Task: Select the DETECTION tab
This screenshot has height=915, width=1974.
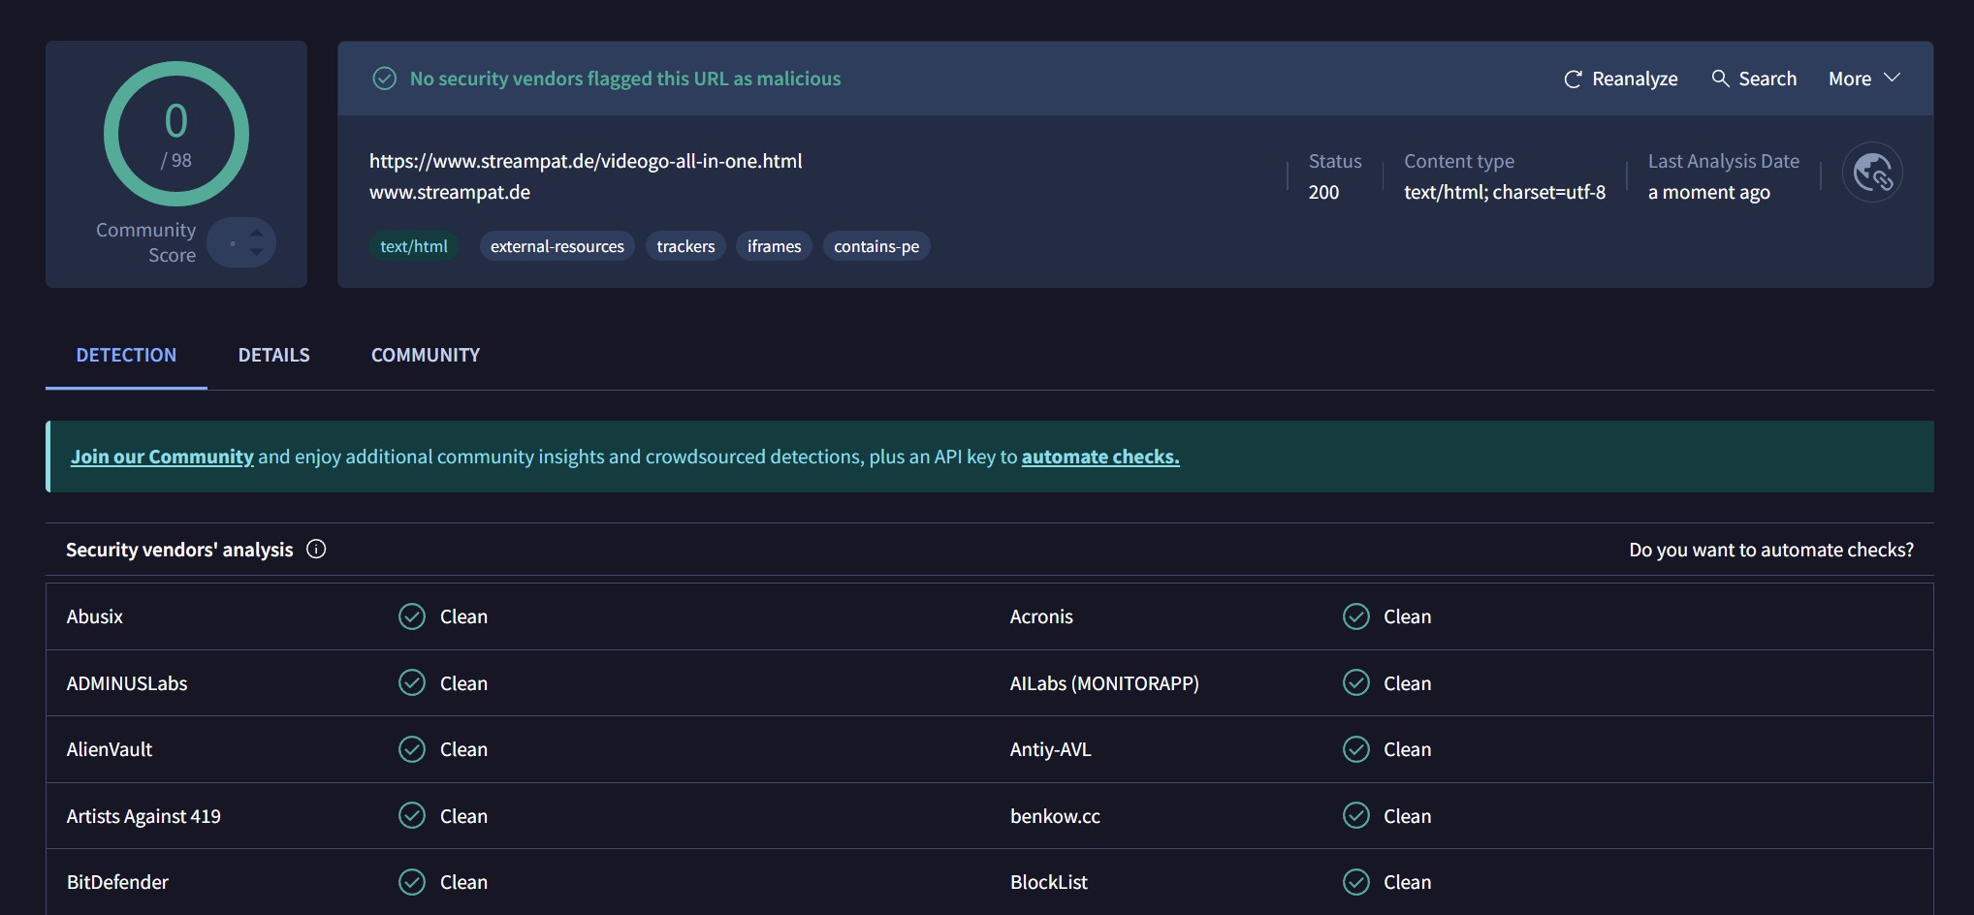Action: [x=126, y=355]
